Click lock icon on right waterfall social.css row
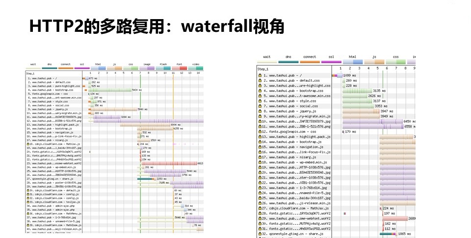Image resolution: width=471 pixels, height=238 pixels. click(260, 106)
